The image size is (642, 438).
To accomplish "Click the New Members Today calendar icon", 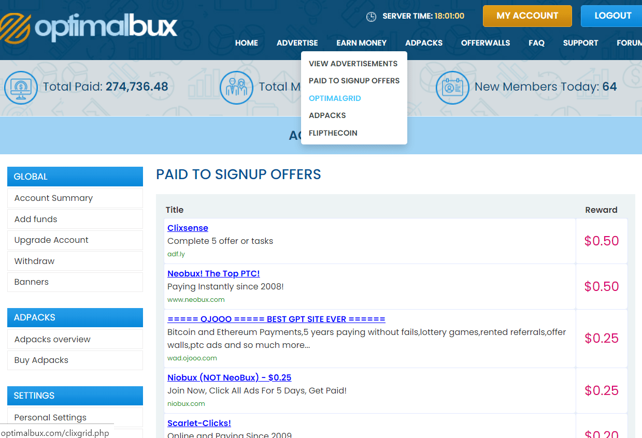I will click(452, 87).
